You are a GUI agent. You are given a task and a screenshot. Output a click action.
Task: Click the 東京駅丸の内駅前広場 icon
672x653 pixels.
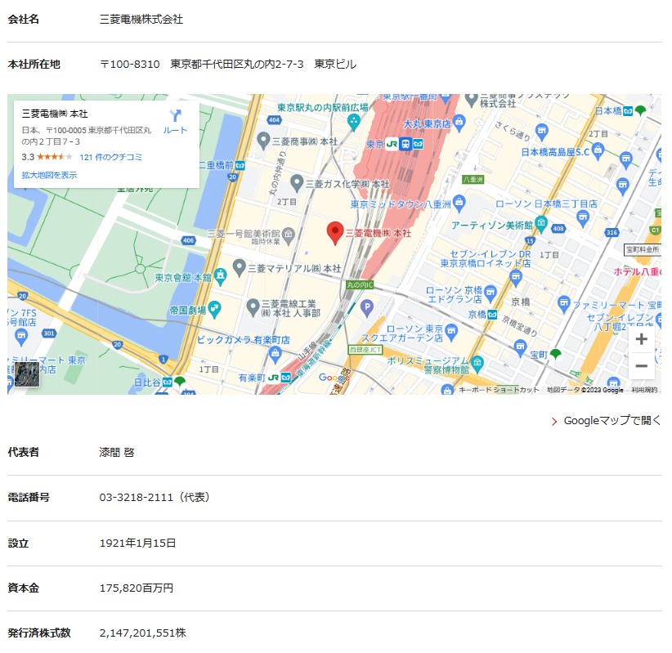[x=353, y=122]
